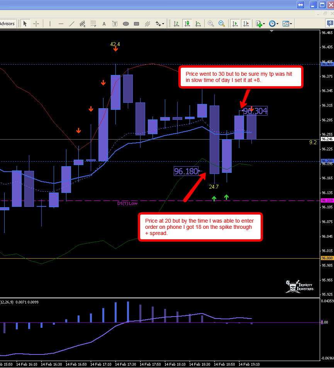Screen dimensions: 334x368
Task: Draw a vertical line tool
Action: [50, 24]
